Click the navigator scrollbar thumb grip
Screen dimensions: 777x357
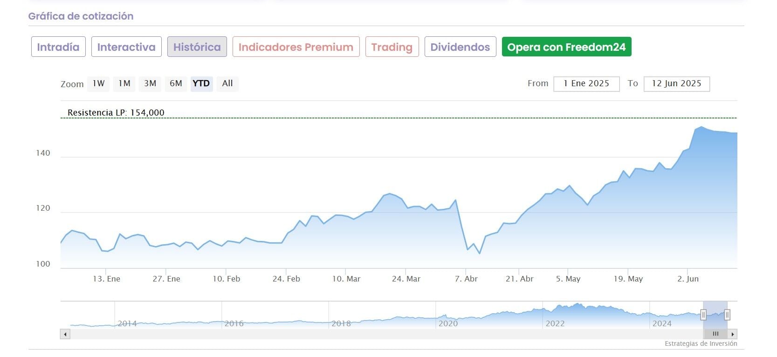(715, 334)
